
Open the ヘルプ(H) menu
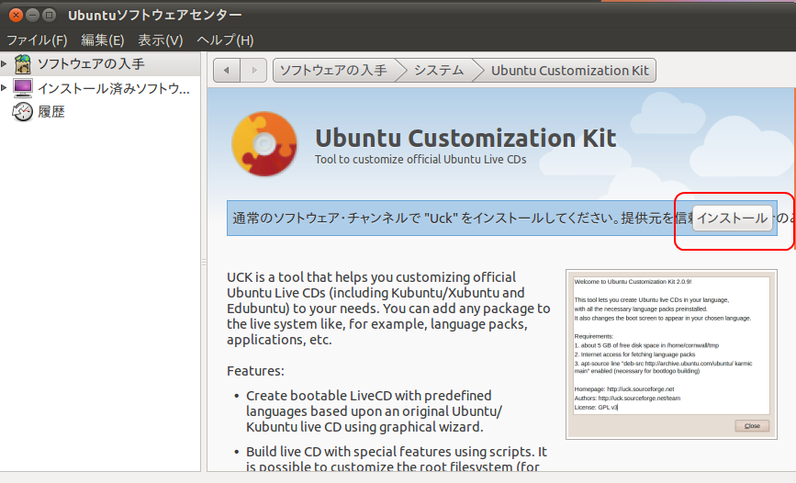coord(225,40)
